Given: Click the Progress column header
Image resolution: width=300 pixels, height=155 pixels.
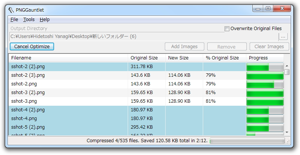Looking at the screenshot, I should (x=265, y=58).
